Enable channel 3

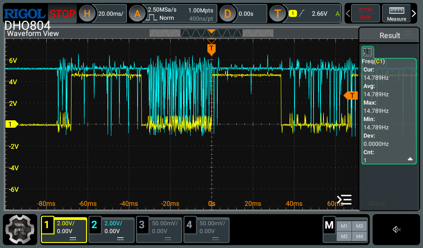click(x=159, y=230)
